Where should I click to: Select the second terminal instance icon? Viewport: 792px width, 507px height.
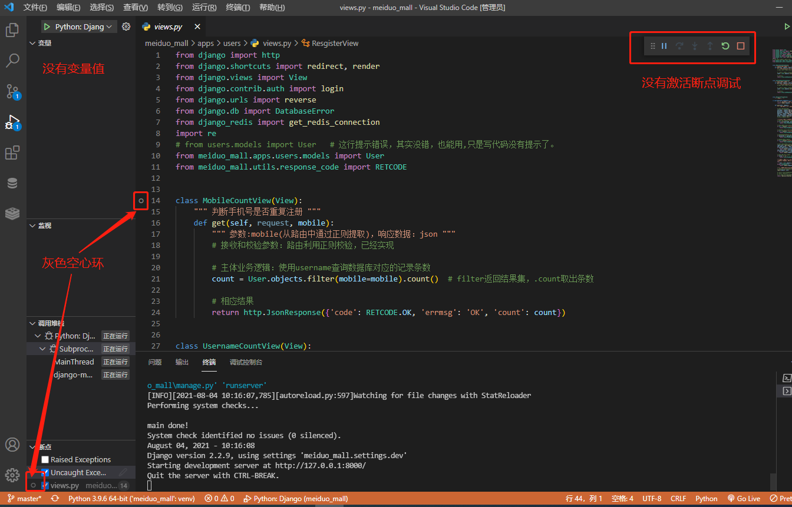coord(787,391)
